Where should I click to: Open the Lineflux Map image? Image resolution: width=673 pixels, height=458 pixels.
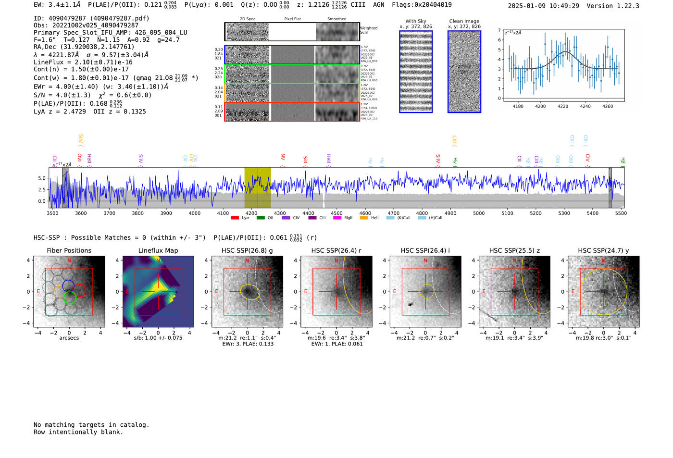[158, 292]
